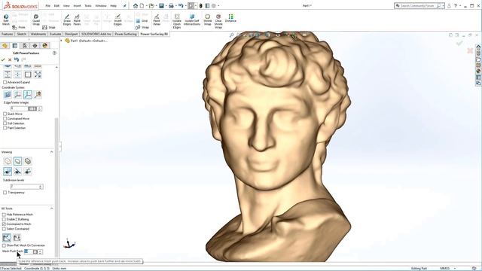Viewport: 482px width, 271px height.
Task: Open the PropertyManager tab icon
Action: [x=15, y=45]
